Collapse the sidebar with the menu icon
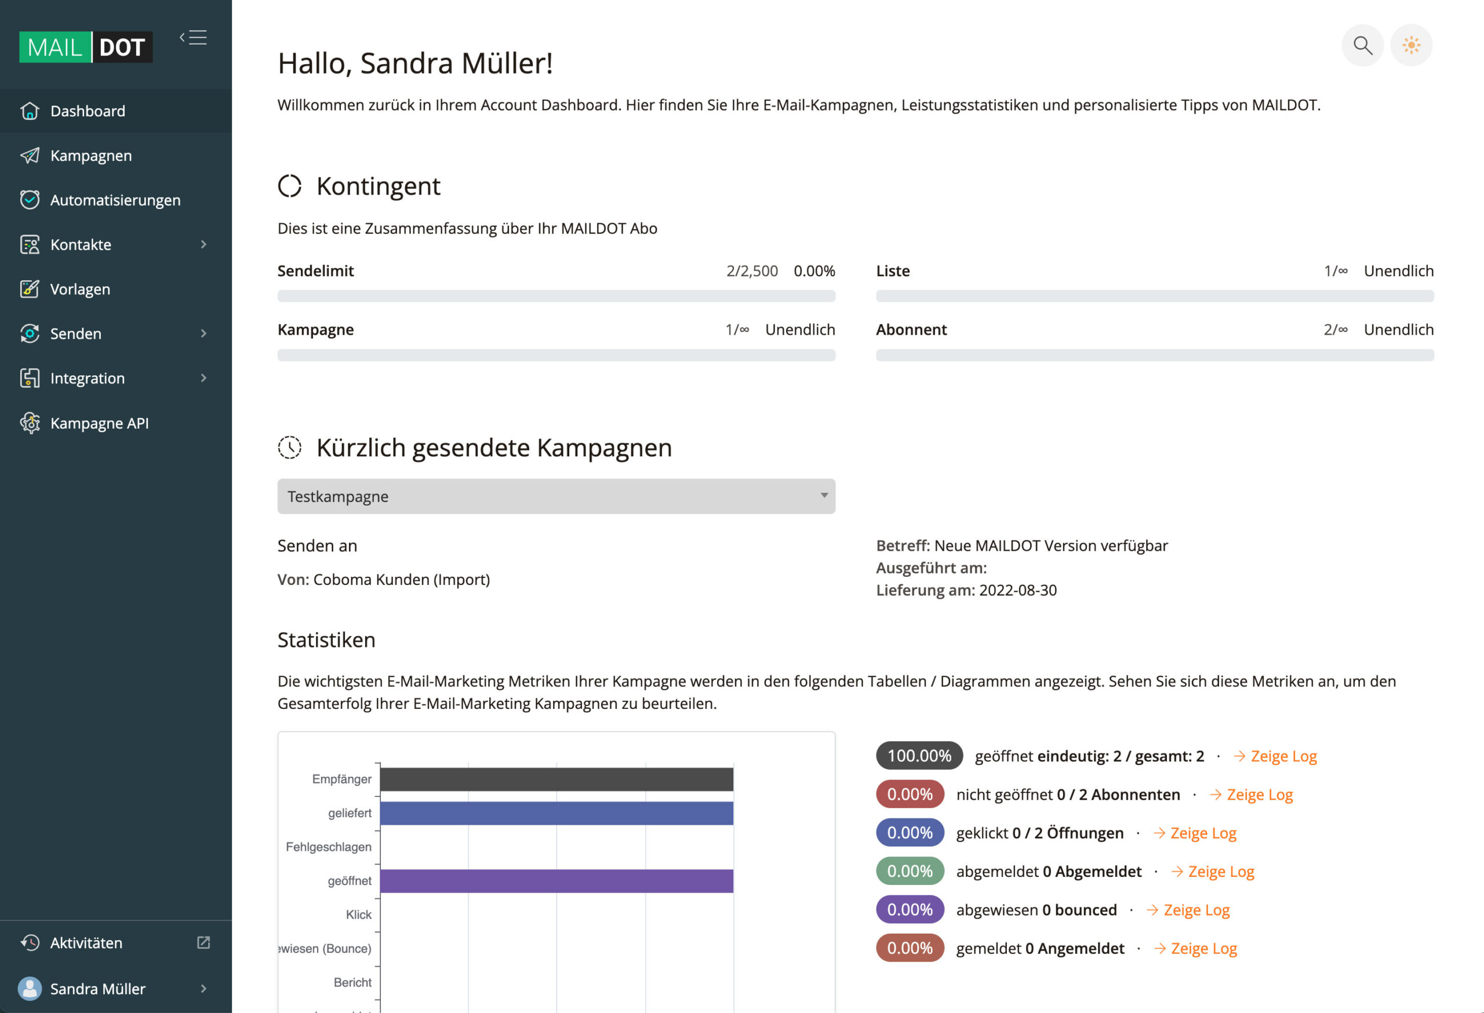Viewport: 1484px width, 1013px height. 193,38
